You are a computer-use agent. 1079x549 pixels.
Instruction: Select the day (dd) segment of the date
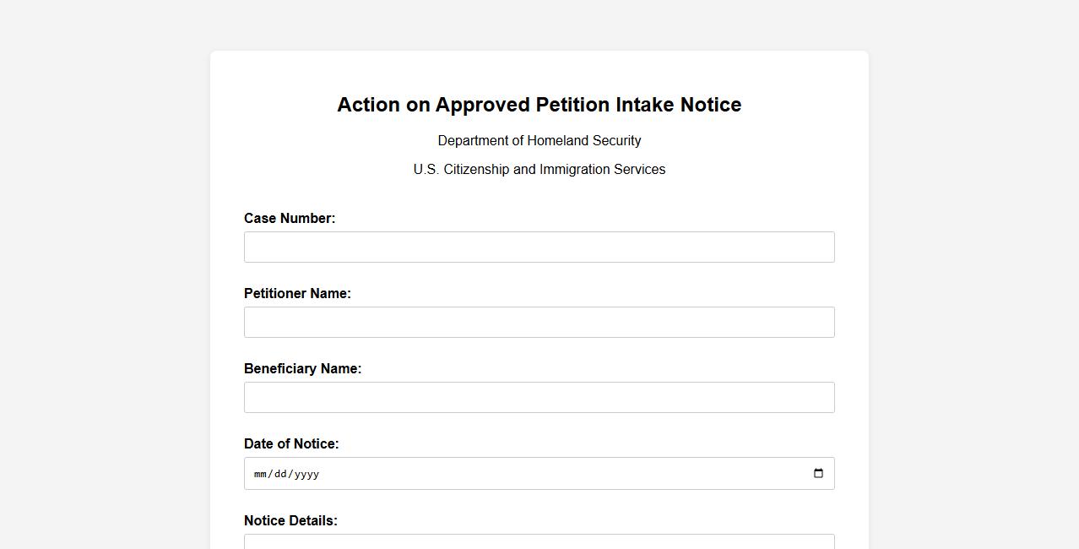coord(279,475)
